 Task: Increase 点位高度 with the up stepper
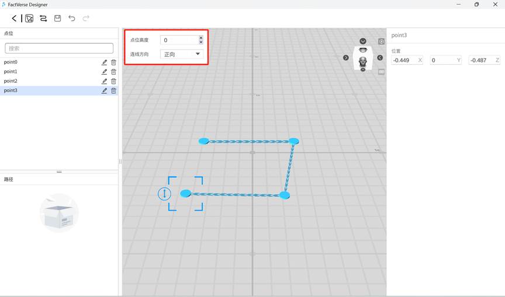201,38
